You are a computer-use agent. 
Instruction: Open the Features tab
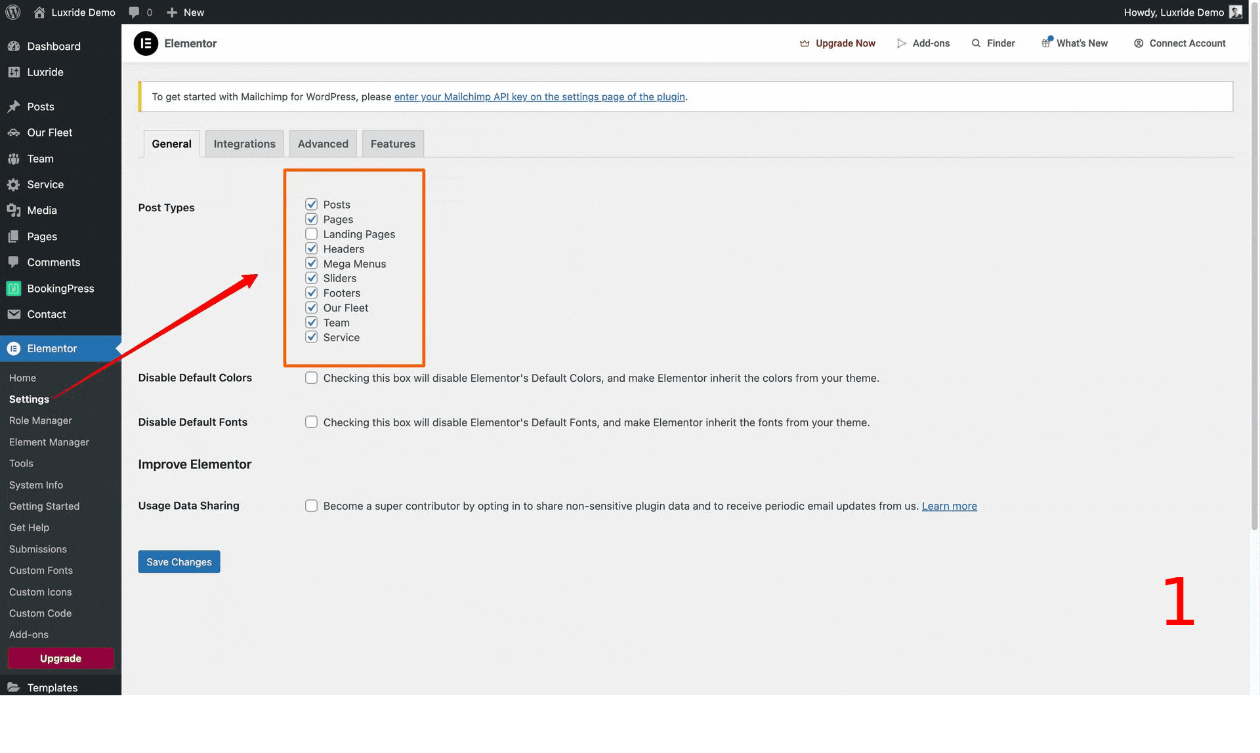tap(393, 144)
